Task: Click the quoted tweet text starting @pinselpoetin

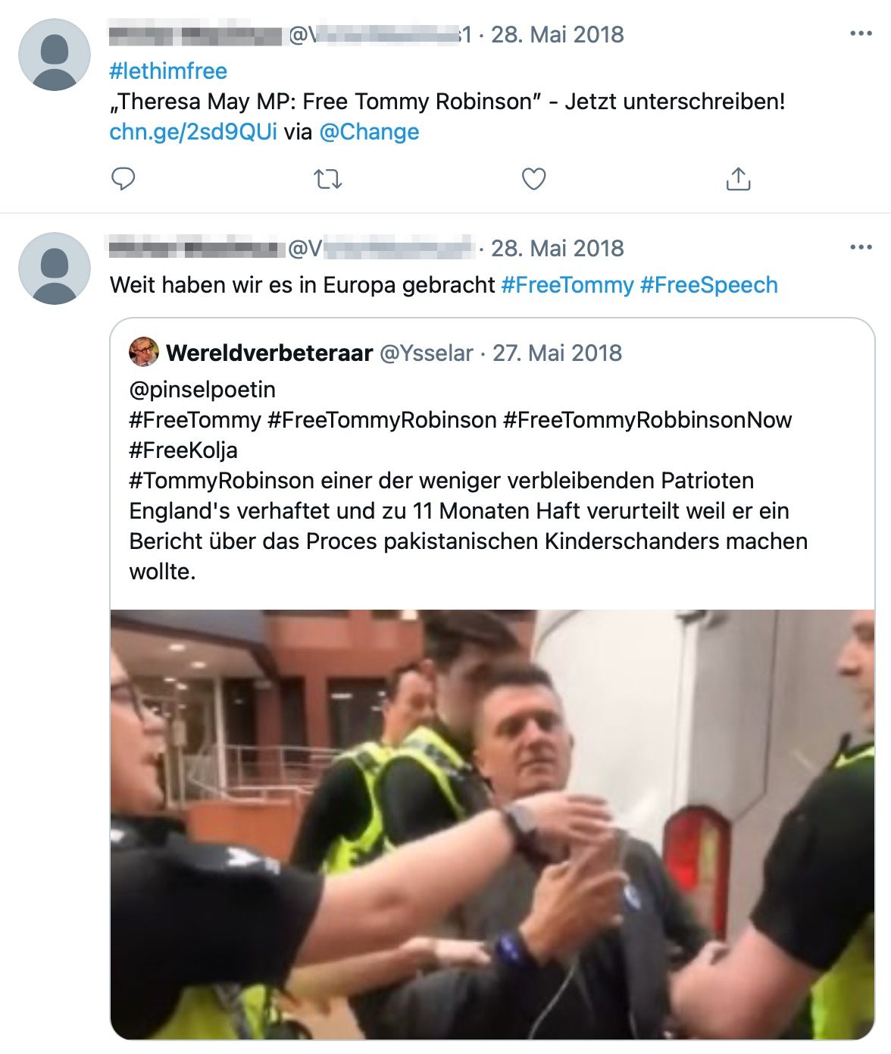Action: click(x=468, y=481)
